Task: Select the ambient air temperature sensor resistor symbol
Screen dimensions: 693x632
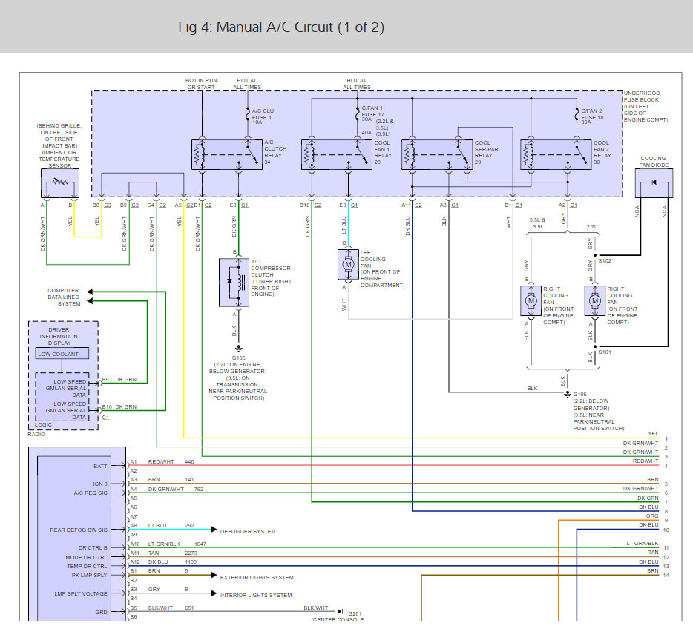Action: pos(60,183)
